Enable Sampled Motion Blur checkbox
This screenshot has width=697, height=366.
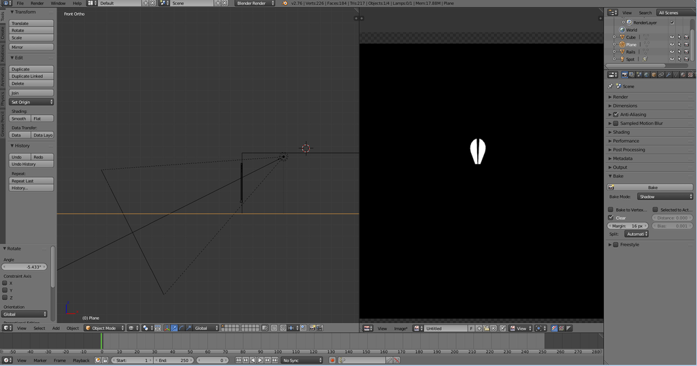pyautogui.click(x=615, y=124)
